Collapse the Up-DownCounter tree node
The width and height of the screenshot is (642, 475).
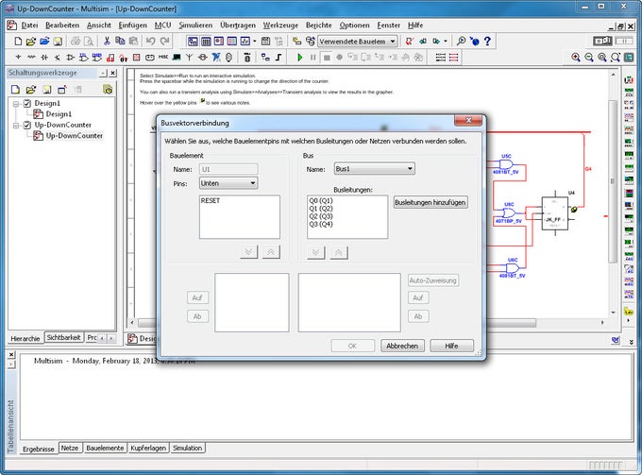tap(15, 126)
